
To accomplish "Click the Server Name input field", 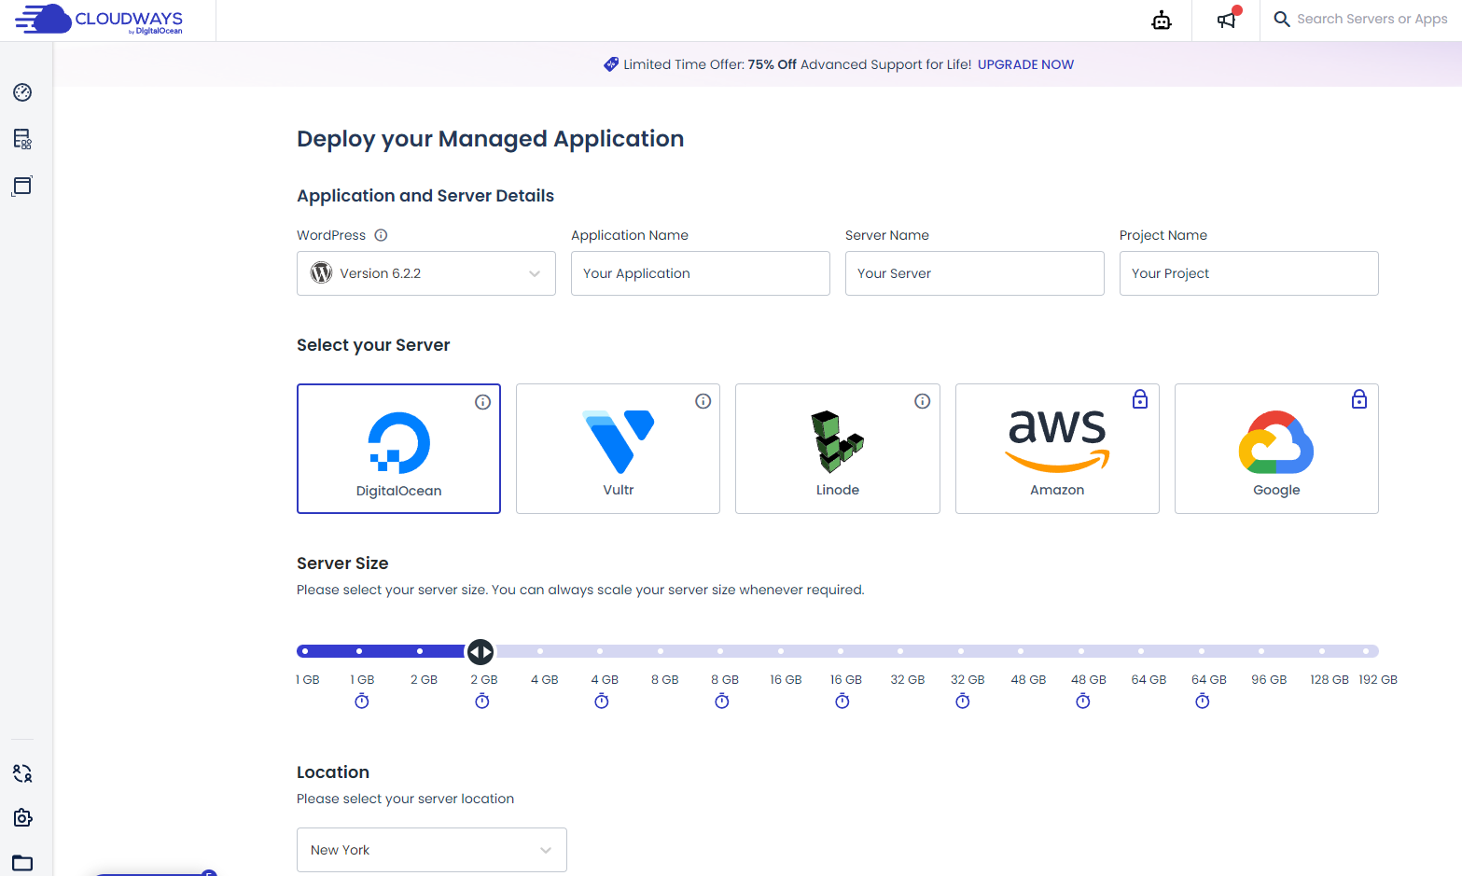I will (975, 273).
